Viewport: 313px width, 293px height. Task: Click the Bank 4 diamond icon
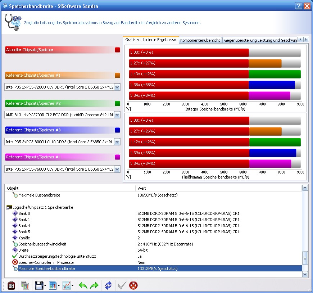15,225
